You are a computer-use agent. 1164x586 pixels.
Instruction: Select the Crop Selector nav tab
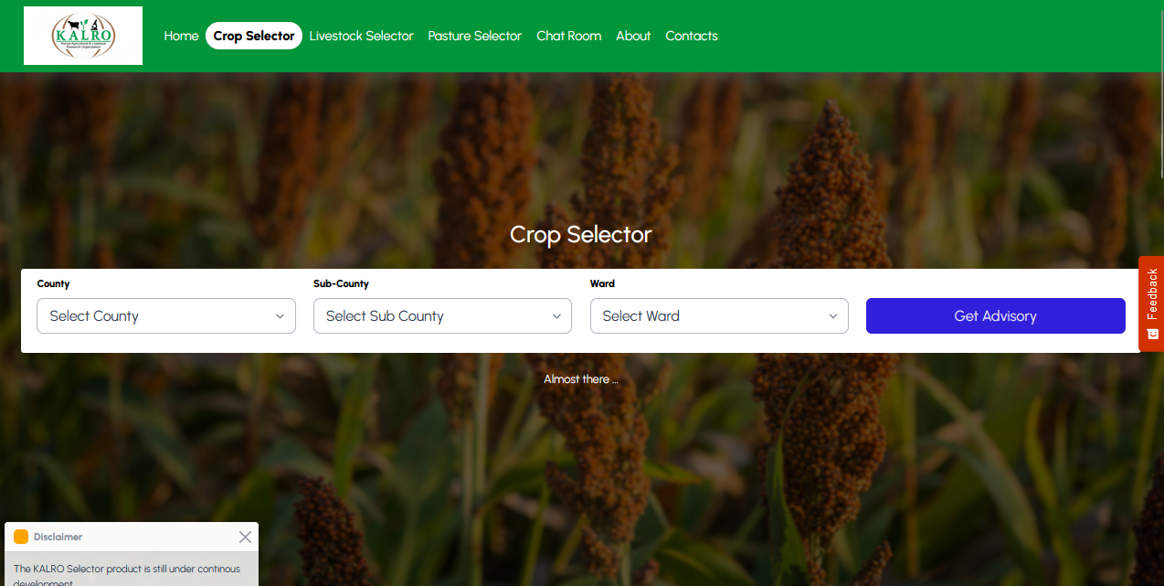point(254,36)
